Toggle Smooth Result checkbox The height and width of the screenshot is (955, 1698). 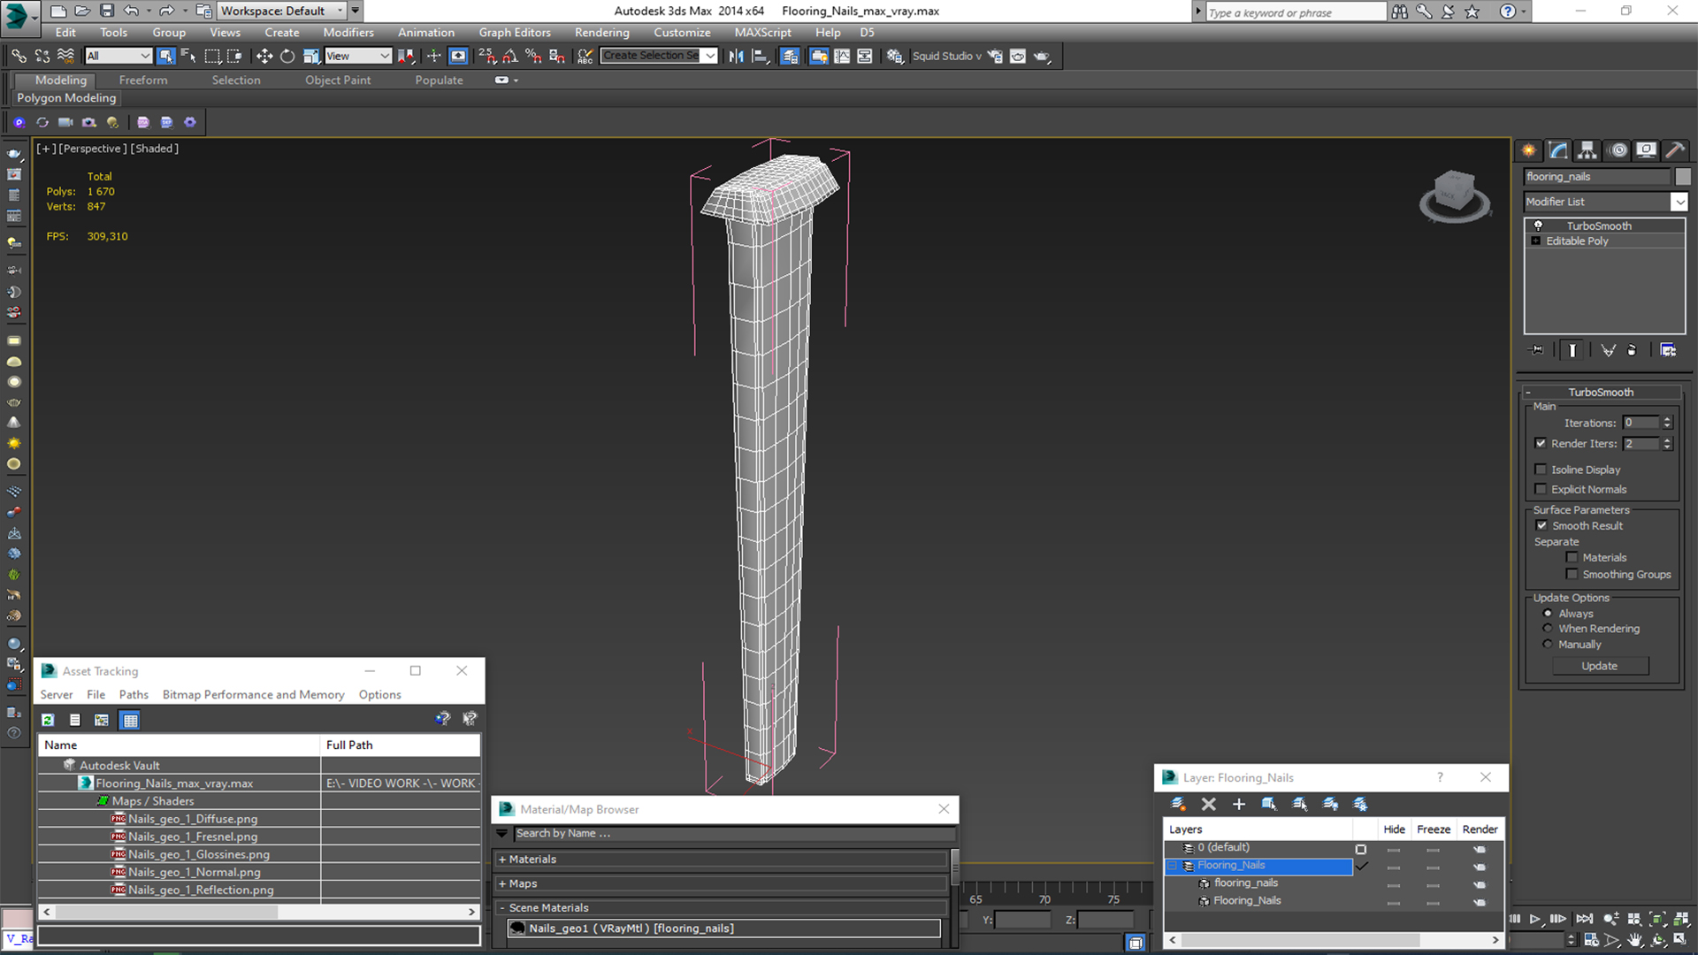[1543, 524]
